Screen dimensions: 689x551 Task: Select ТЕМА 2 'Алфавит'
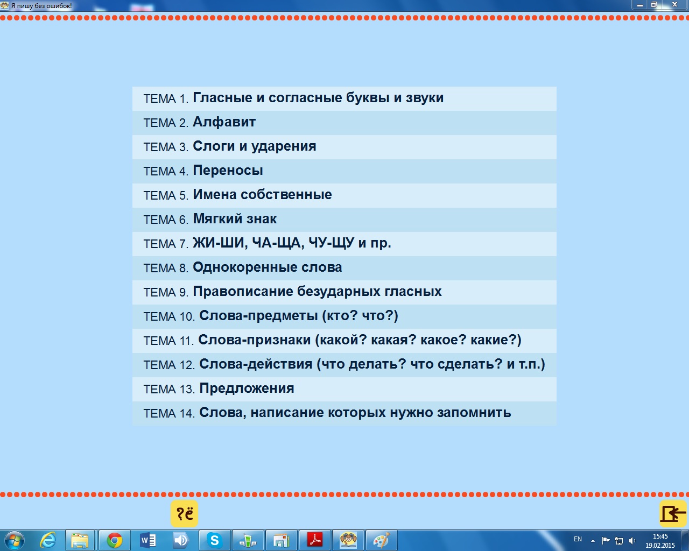point(224,123)
